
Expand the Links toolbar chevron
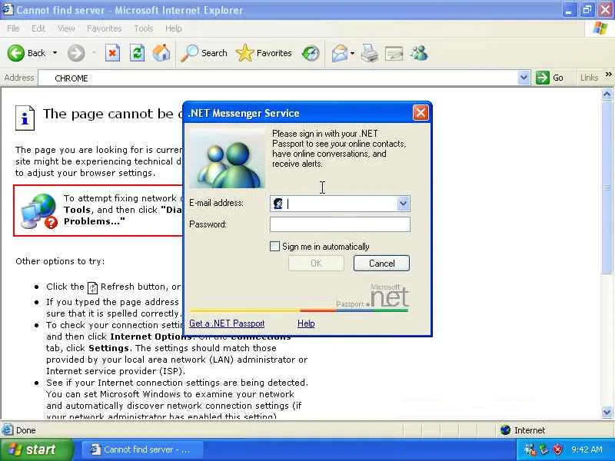[608, 75]
